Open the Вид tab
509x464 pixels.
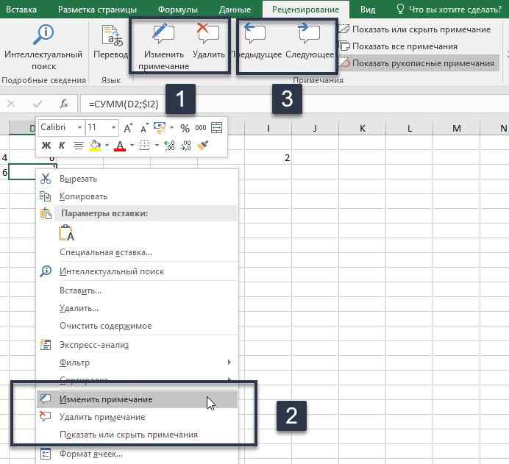pyautogui.click(x=368, y=10)
